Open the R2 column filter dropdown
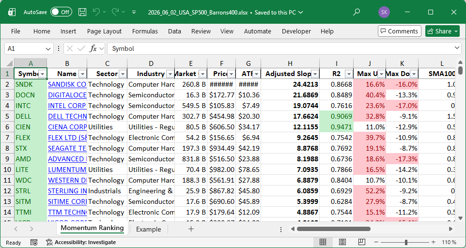Screen dimensions: 466x248 pyautogui.click(x=349, y=74)
